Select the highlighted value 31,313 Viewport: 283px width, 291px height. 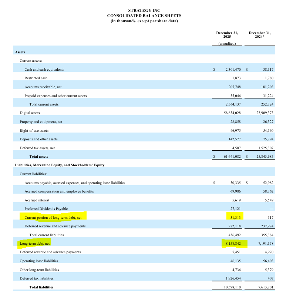coord(235,217)
